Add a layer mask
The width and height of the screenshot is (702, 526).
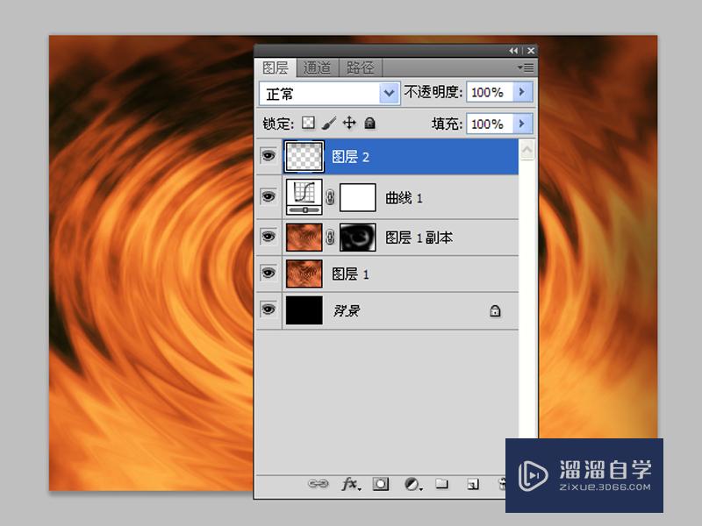tap(381, 484)
